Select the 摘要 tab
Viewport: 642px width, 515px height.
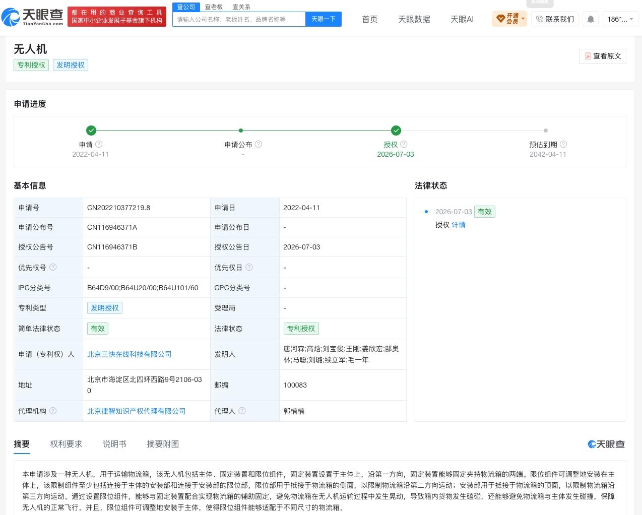pos(22,444)
